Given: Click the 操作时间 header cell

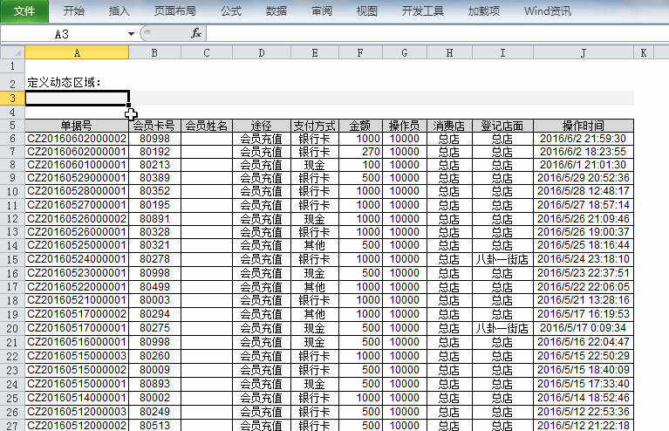Looking at the screenshot, I should [584, 126].
